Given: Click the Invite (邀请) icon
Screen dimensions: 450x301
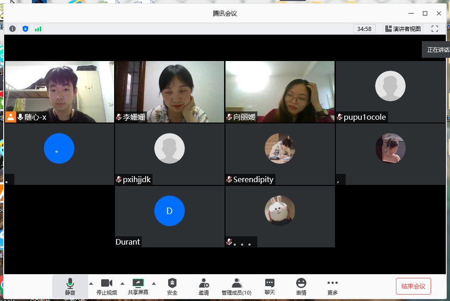Looking at the screenshot, I should pyautogui.click(x=204, y=287).
